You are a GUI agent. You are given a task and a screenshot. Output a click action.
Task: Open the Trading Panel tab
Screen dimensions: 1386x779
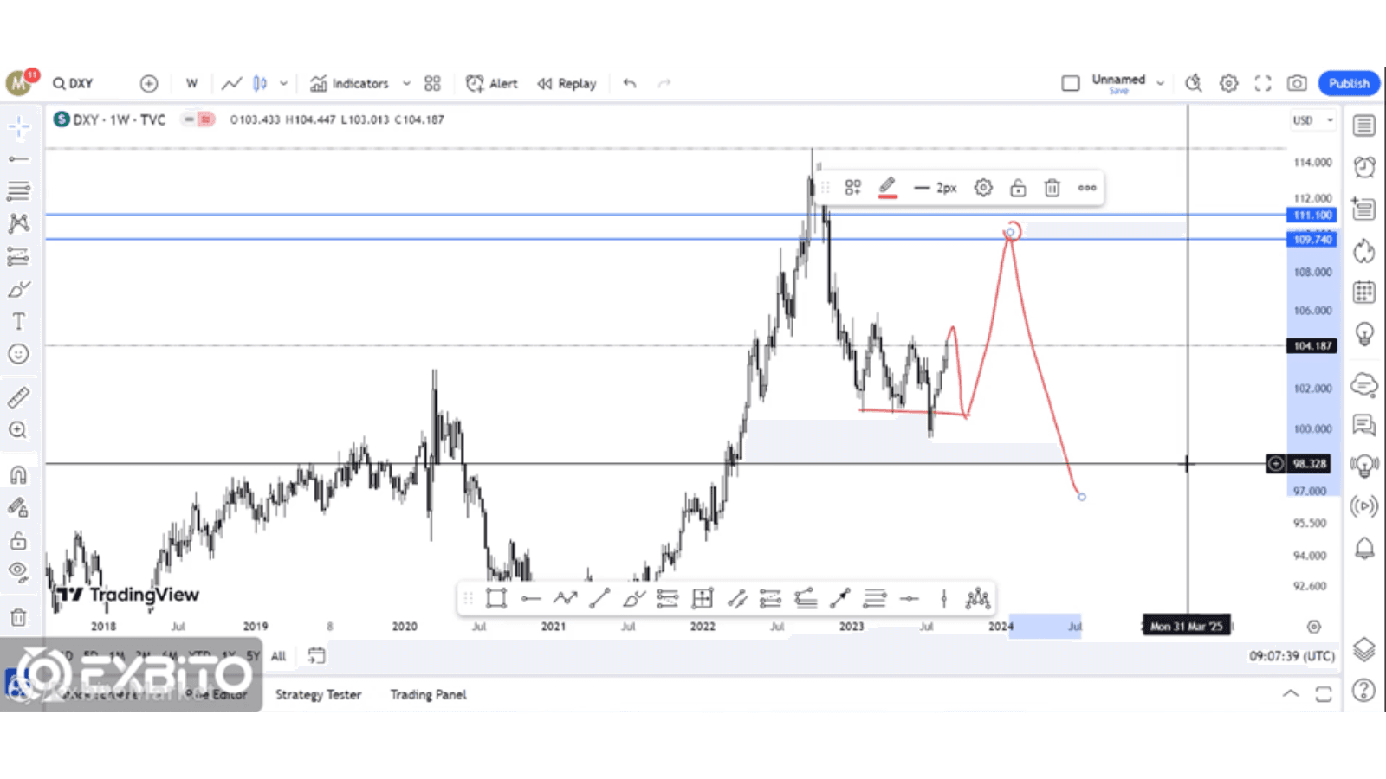coord(428,694)
